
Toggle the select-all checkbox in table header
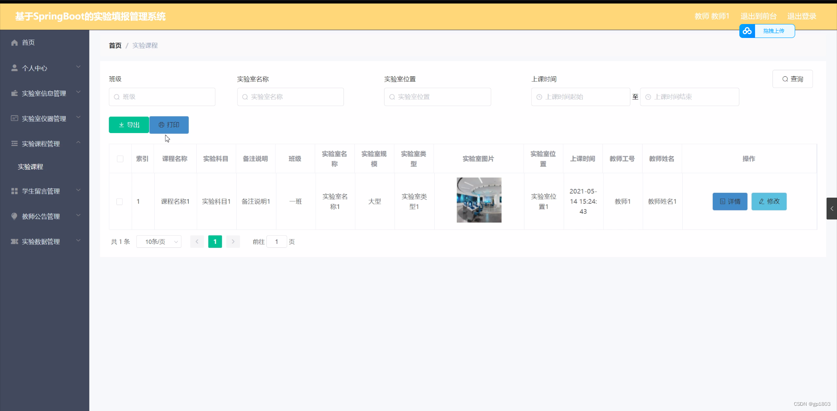coord(119,159)
